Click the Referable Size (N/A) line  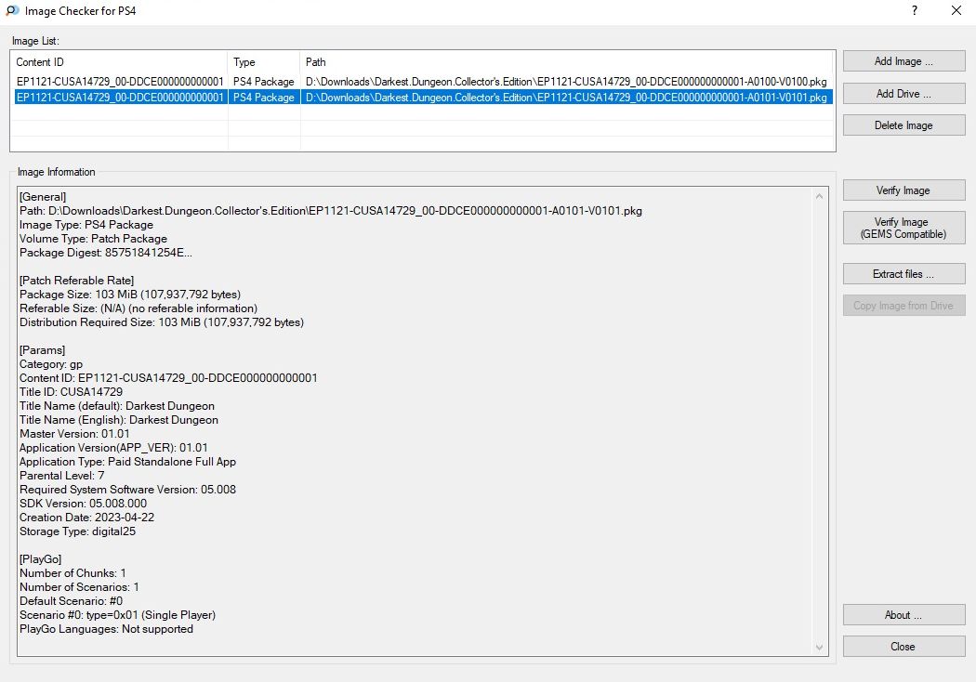pyautogui.click(x=138, y=308)
